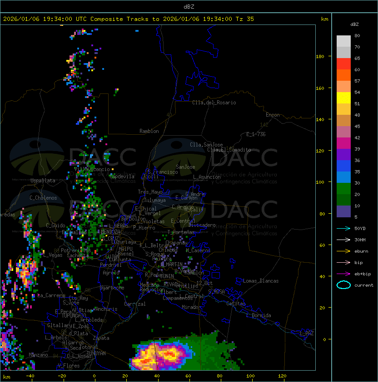Image resolution: width=378 pixels, height=382 pixels.
Task: Click the C_Chilenos map label
Action: point(43,198)
